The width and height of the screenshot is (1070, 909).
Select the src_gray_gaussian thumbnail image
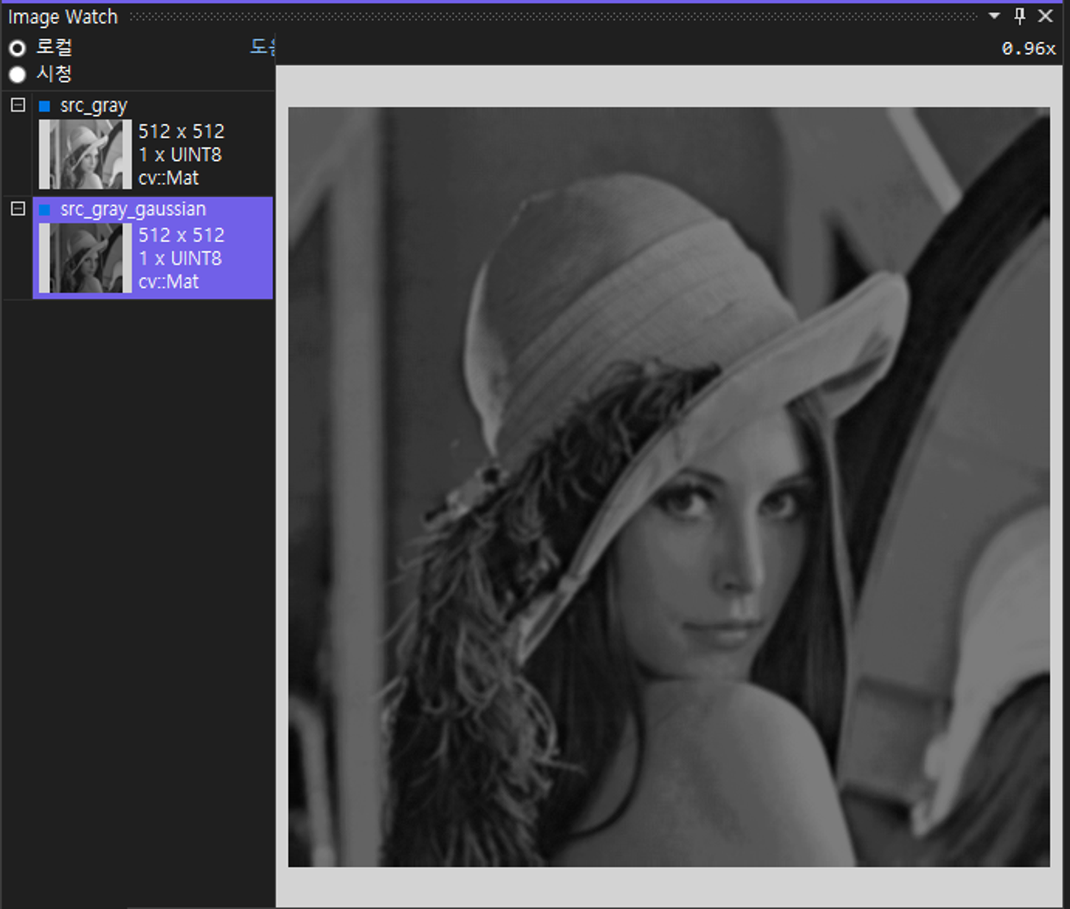point(85,258)
